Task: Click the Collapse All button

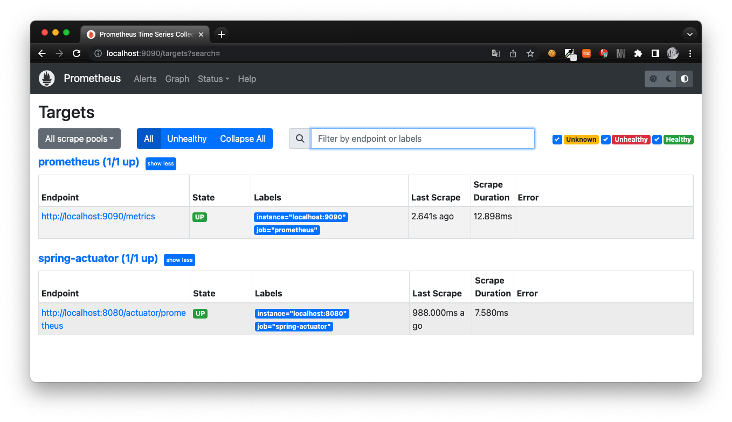Action: click(x=243, y=139)
